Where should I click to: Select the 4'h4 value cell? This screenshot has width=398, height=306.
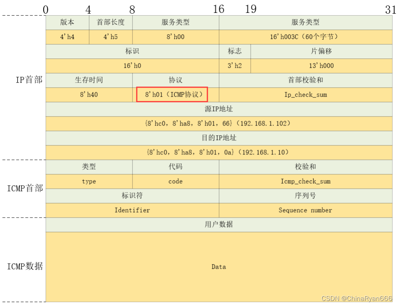pos(67,37)
